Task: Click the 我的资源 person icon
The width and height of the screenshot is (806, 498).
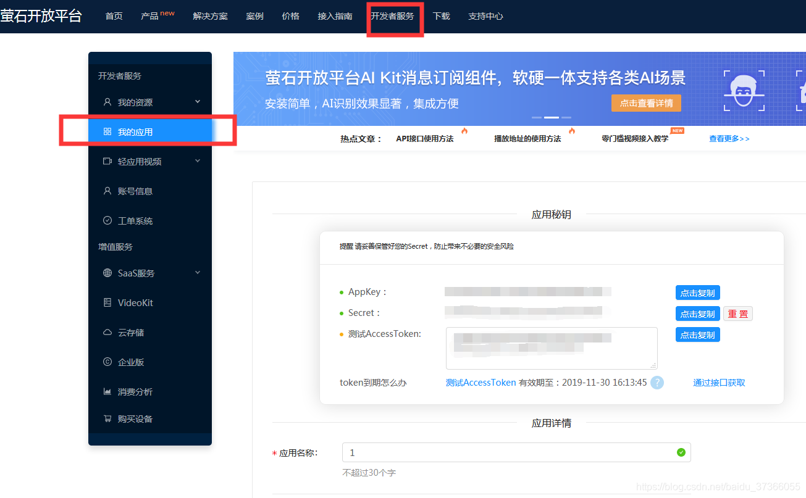Action: tap(107, 102)
